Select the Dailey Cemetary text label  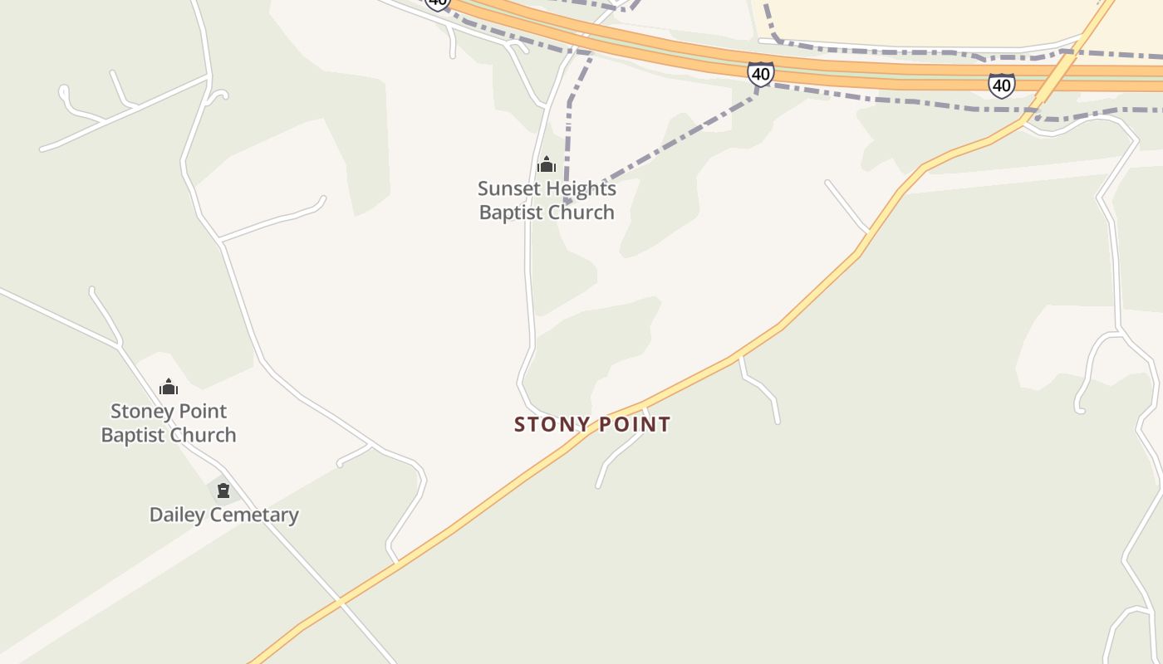coord(223,515)
